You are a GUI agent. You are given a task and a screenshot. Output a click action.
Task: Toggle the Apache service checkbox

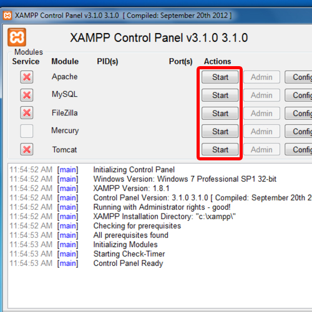[x=27, y=77]
